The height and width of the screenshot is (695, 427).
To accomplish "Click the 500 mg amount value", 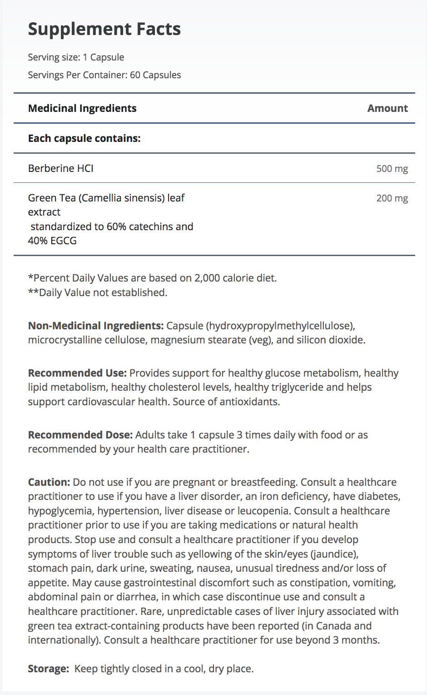I will (392, 169).
